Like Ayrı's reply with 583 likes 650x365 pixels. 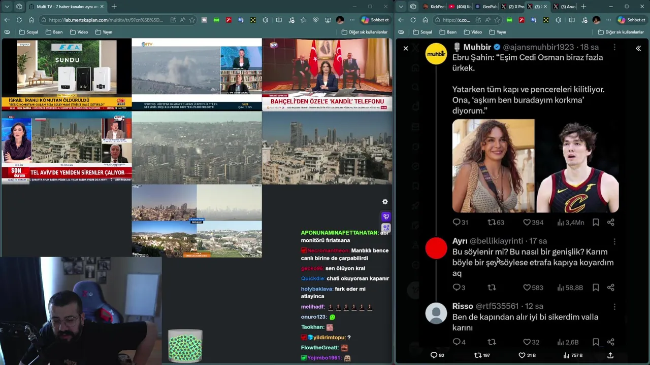(x=533, y=287)
